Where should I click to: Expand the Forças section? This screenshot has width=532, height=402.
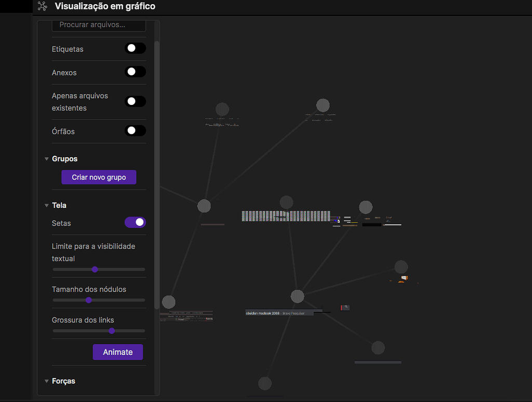click(x=46, y=381)
